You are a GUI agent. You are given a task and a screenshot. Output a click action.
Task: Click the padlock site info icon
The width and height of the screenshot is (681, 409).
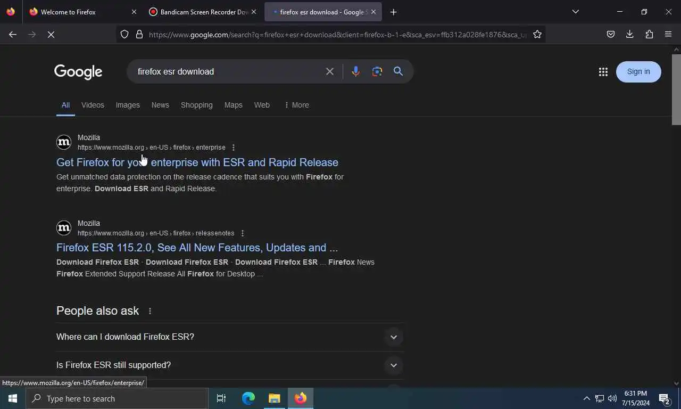[139, 34]
